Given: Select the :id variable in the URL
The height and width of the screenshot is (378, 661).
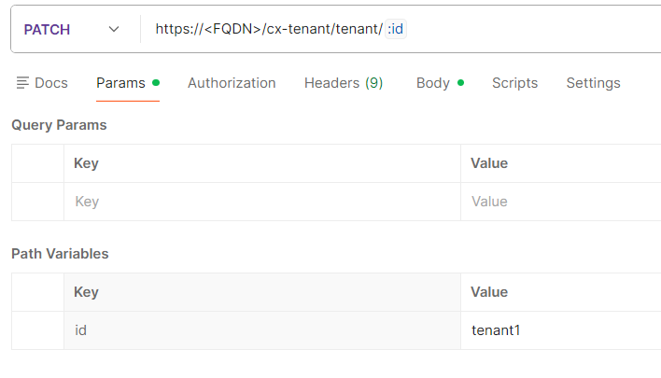Looking at the screenshot, I should pos(396,29).
